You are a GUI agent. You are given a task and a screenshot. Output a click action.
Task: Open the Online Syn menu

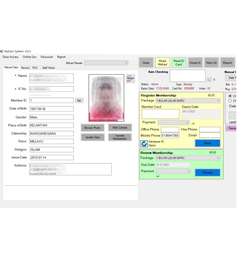coord(29,57)
